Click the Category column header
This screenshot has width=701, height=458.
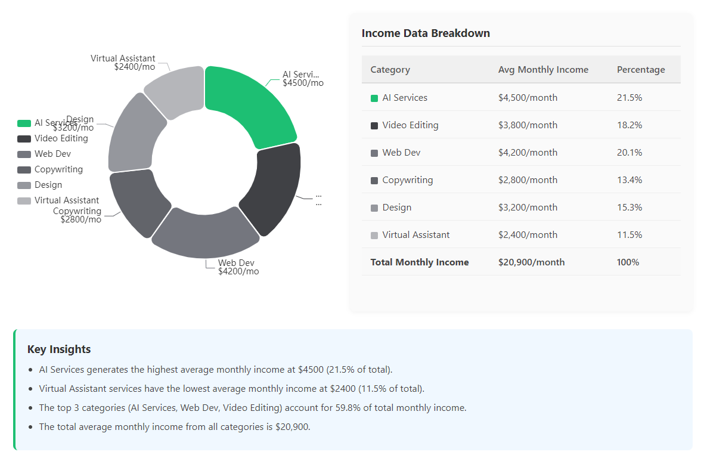click(x=390, y=70)
